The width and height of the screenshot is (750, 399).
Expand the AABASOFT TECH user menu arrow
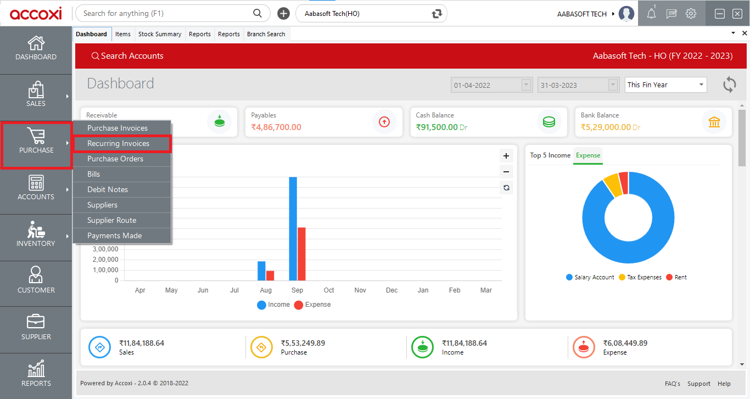pos(613,14)
